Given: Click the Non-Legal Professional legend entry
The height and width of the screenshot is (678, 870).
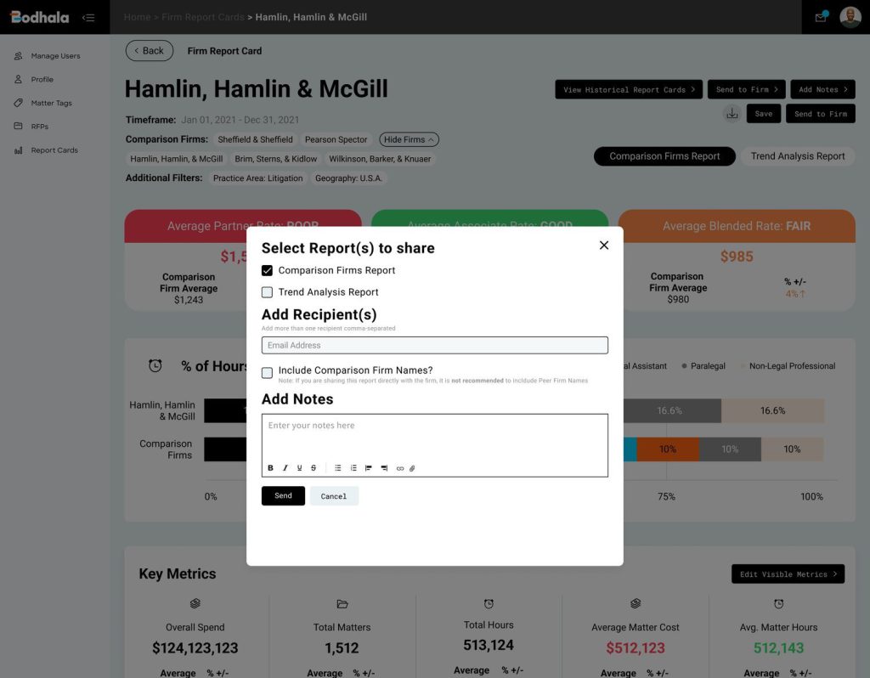Looking at the screenshot, I should 788,366.
